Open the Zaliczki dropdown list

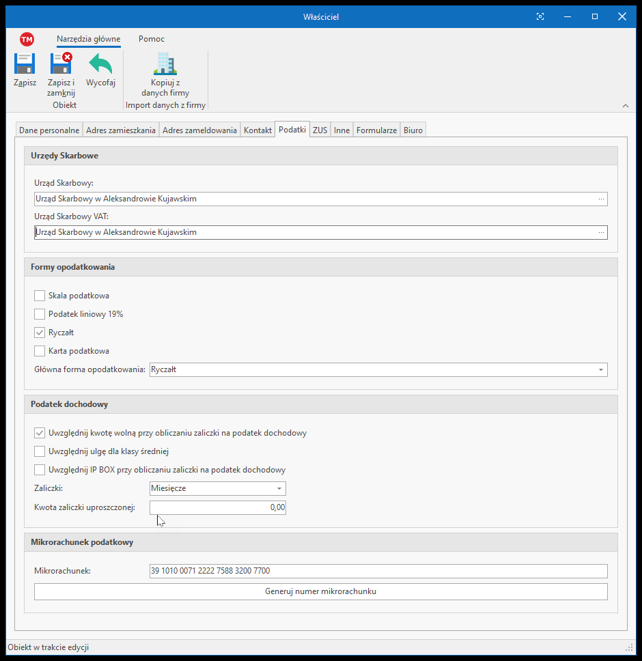(279, 489)
